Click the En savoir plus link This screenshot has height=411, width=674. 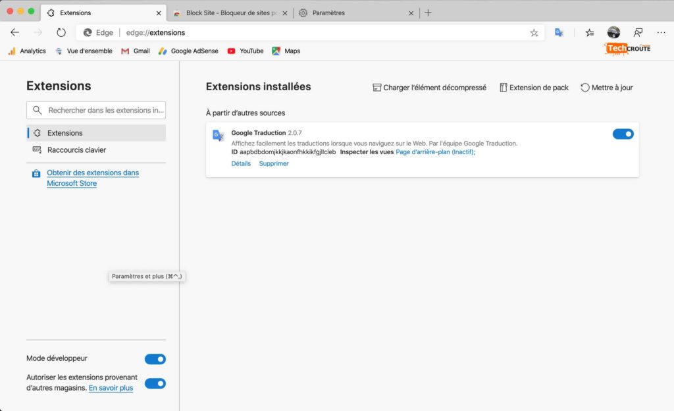tap(111, 388)
